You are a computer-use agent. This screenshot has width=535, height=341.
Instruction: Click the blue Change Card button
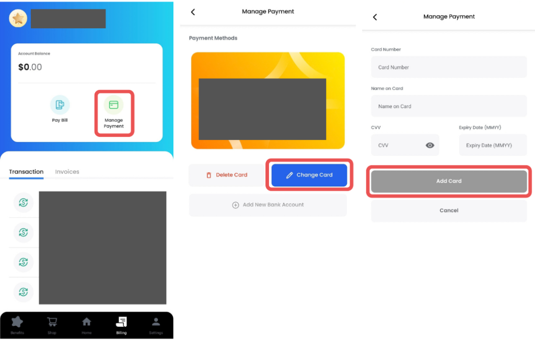pyautogui.click(x=309, y=175)
